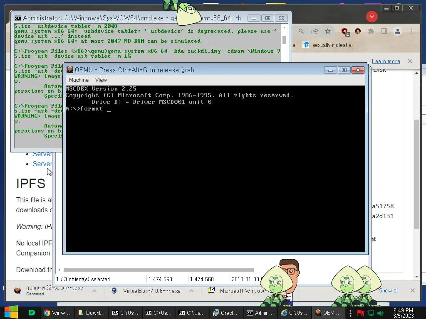Click the 'a51758' hash text on page
This screenshot has width=426, height=319.
[383, 206]
